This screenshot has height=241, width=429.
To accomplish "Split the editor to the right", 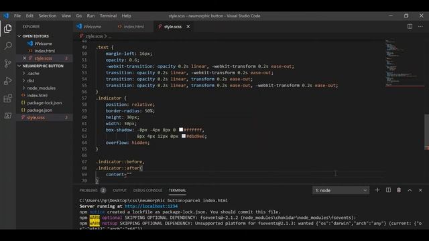I will 410,27.
